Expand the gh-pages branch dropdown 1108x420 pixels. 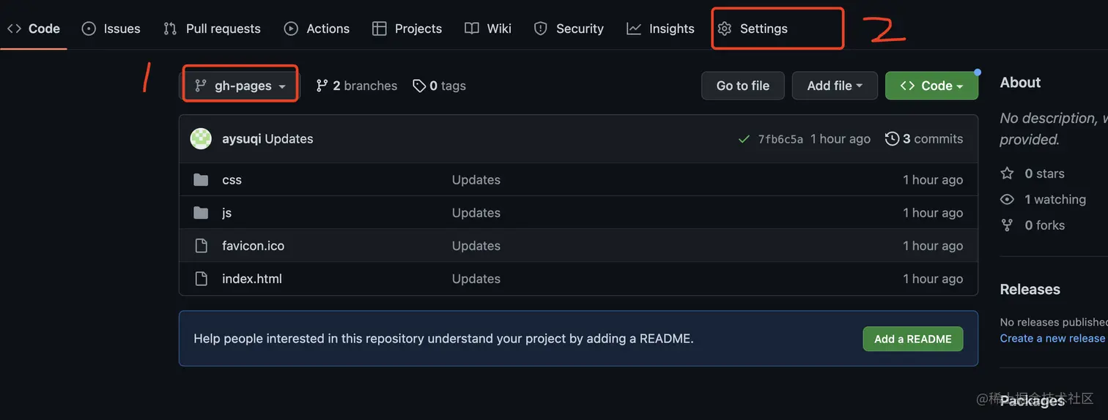click(240, 86)
